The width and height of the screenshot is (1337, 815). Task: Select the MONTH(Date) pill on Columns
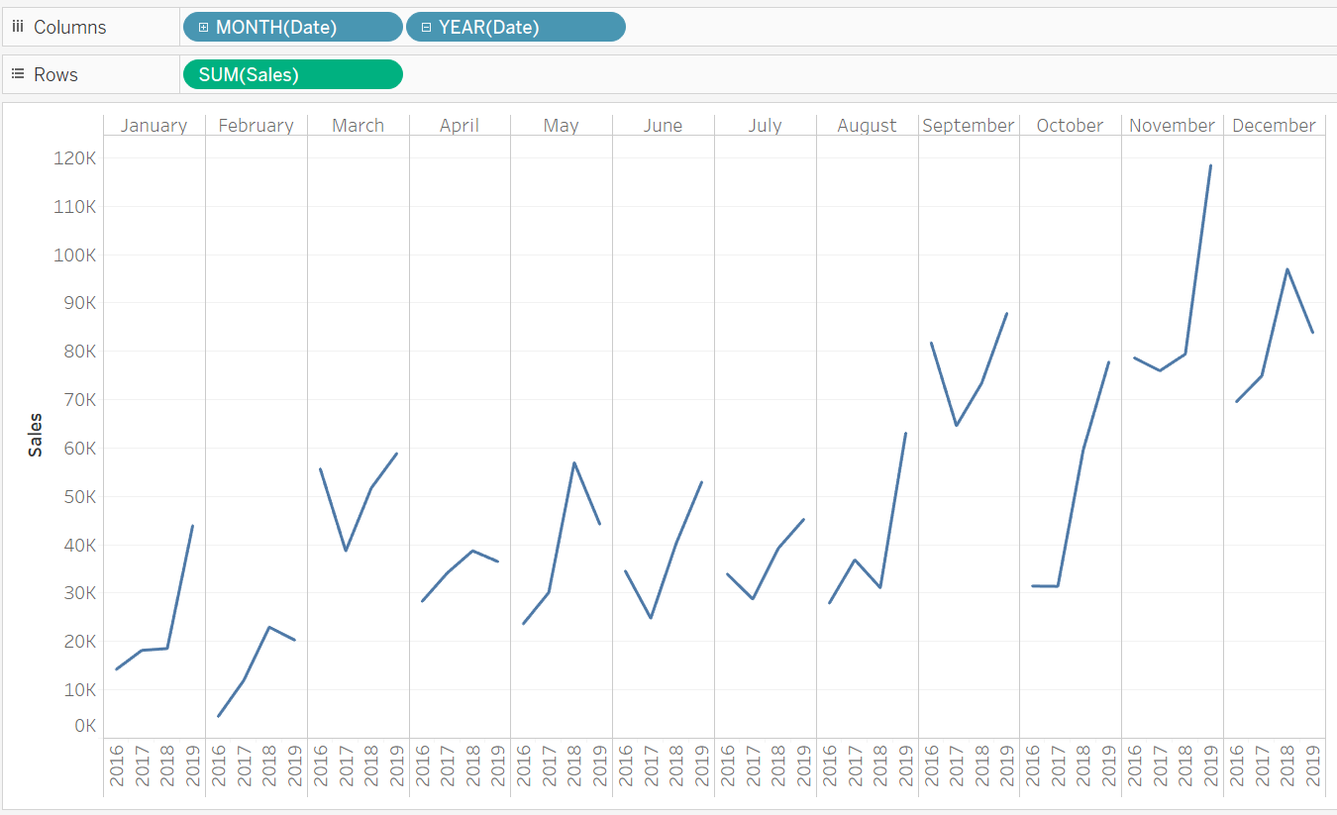tap(297, 27)
